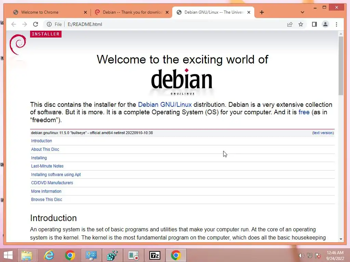Open the clock showing 12:46 AM

[x=335, y=256]
